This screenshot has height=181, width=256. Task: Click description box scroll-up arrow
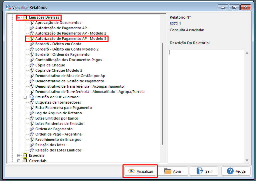[x=247, y=53]
